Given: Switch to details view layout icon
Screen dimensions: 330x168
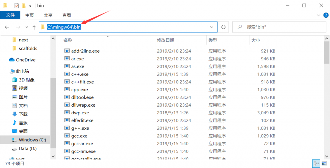Looking at the screenshot, I should tap(316, 164).
